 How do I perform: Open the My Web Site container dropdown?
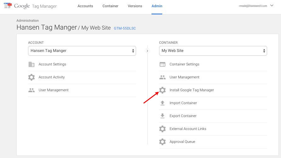(x=213, y=51)
